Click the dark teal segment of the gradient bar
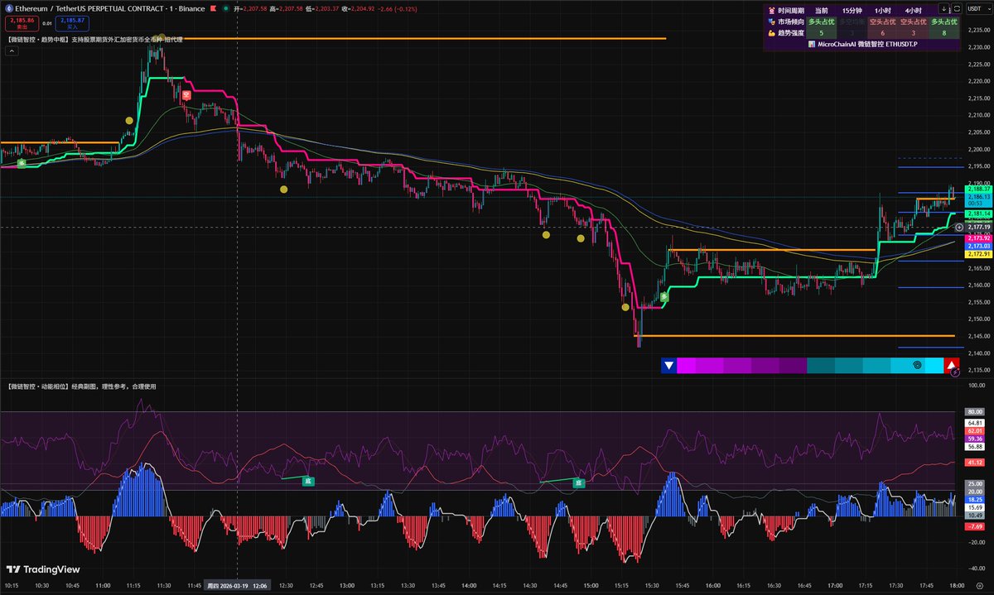The width and height of the screenshot is (994, 595). tap(821, 365)
